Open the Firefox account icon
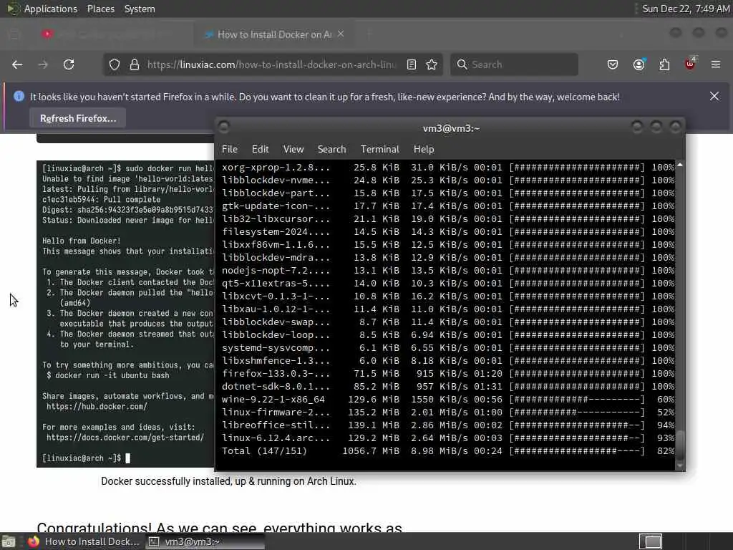This screenshot has height=550, width=733. click(639, 64)
